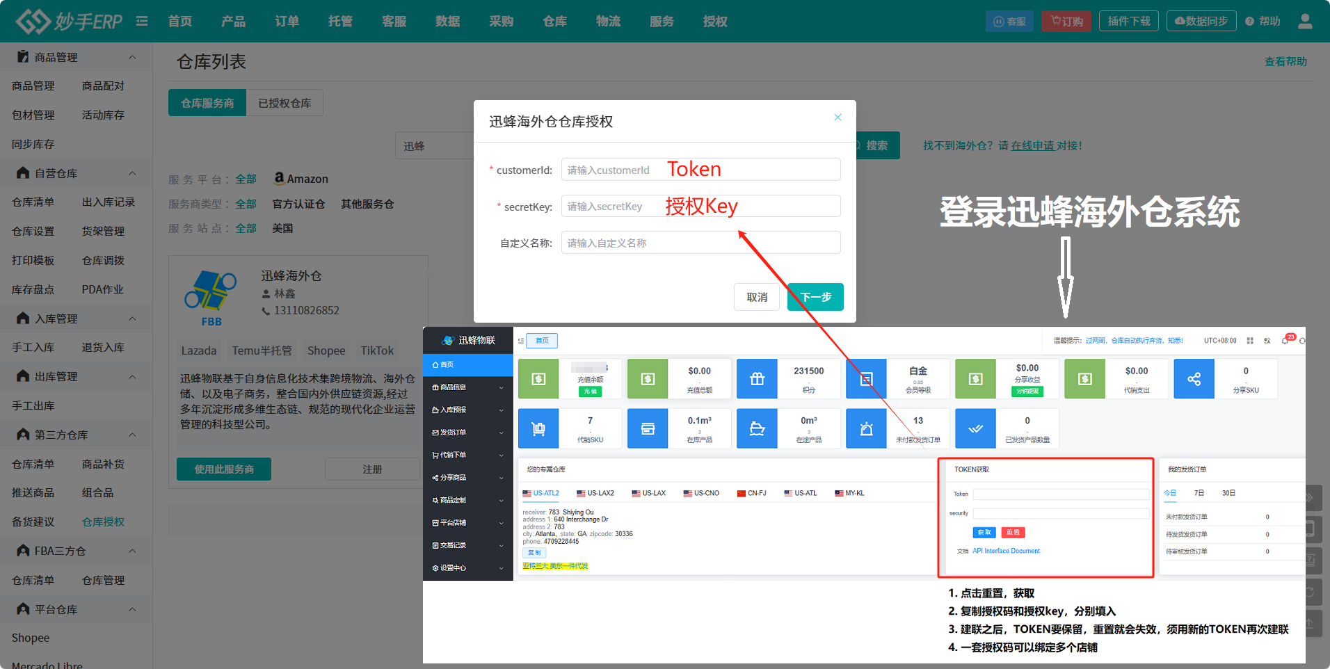Viewport: 1330px width, 669px height.
Task: Click the 妙手ERP logo
Action: click(x=69, y=22)
